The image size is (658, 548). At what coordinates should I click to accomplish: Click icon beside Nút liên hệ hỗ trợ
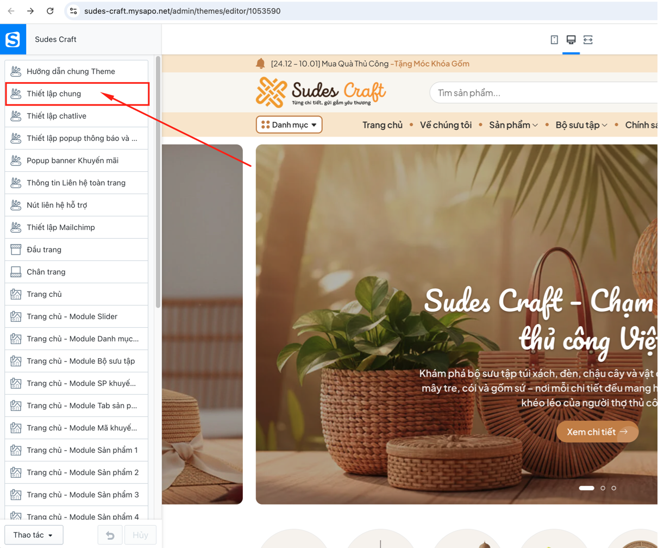point(16,205)
